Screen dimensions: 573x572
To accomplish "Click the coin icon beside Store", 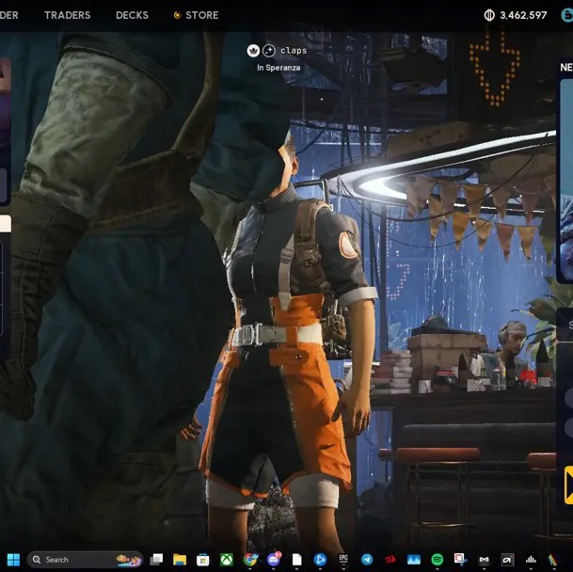I will coord(177,15).
